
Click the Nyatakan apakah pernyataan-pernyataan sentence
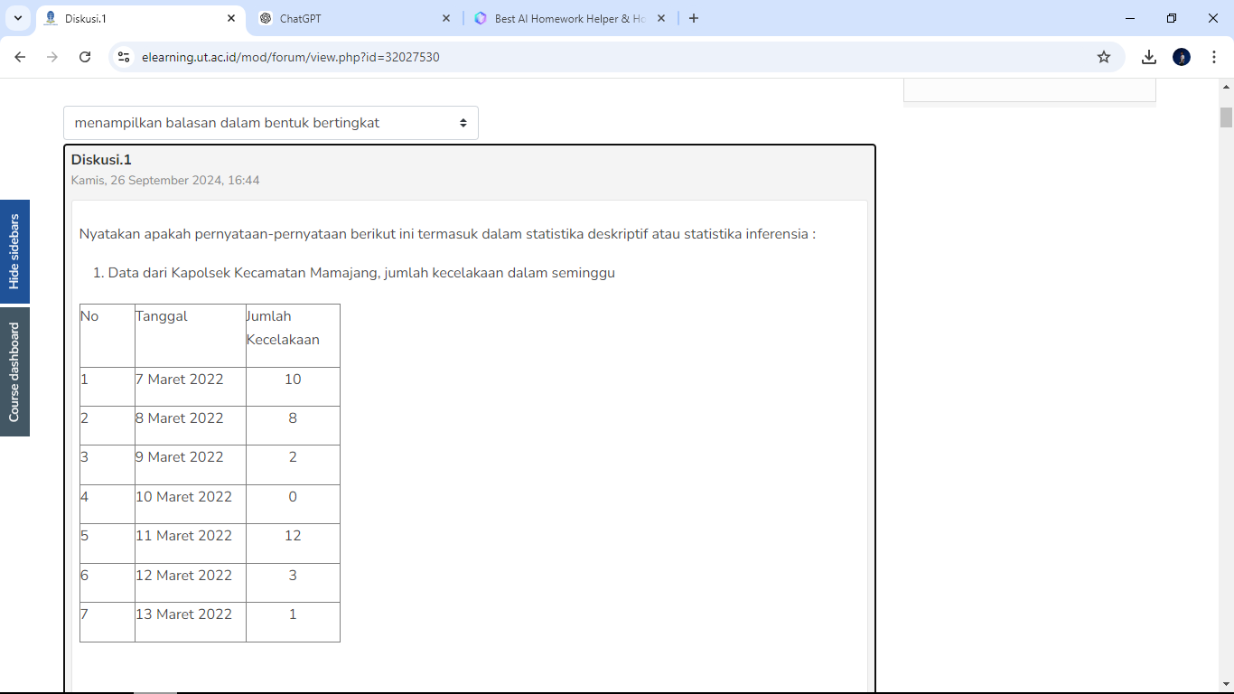(x=447, y=234)
